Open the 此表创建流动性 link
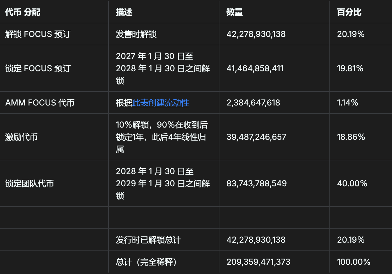Screen dimensions: 392x274 tap(161, 103)
